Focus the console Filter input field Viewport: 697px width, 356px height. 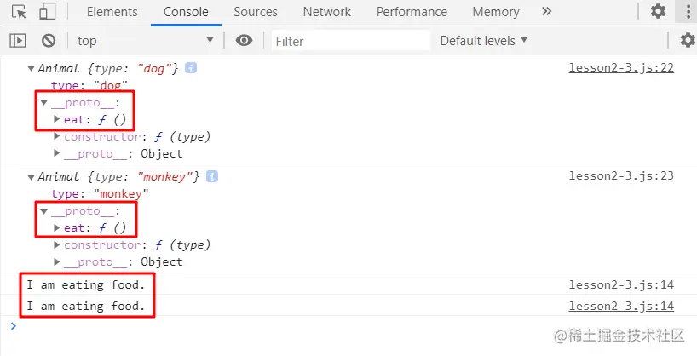pos(349,40)
